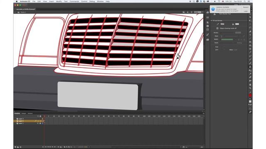Select the bottom Layer 1 row
The height and width of the screenshot is (149, 266).
(29, 123)
